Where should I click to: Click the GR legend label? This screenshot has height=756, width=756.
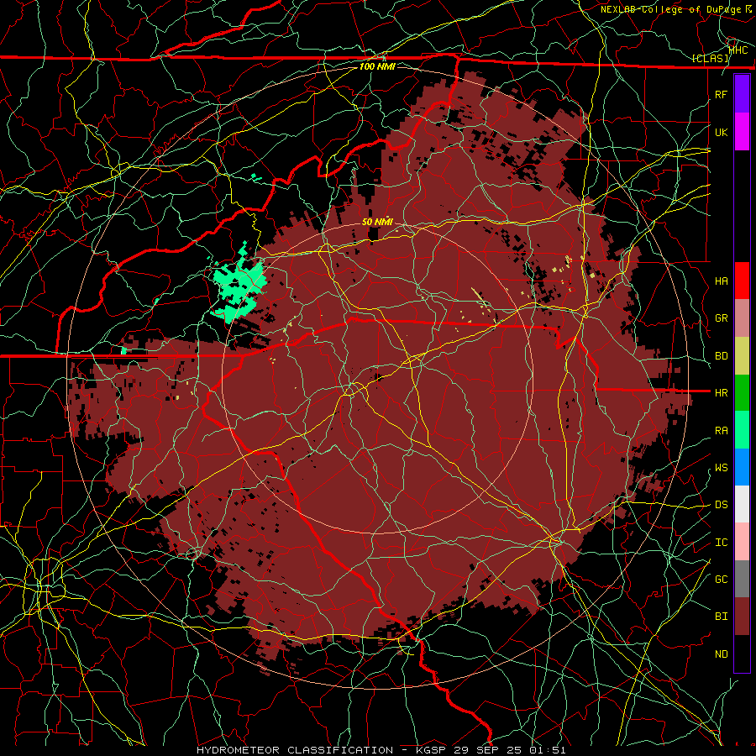pos(721,318)
